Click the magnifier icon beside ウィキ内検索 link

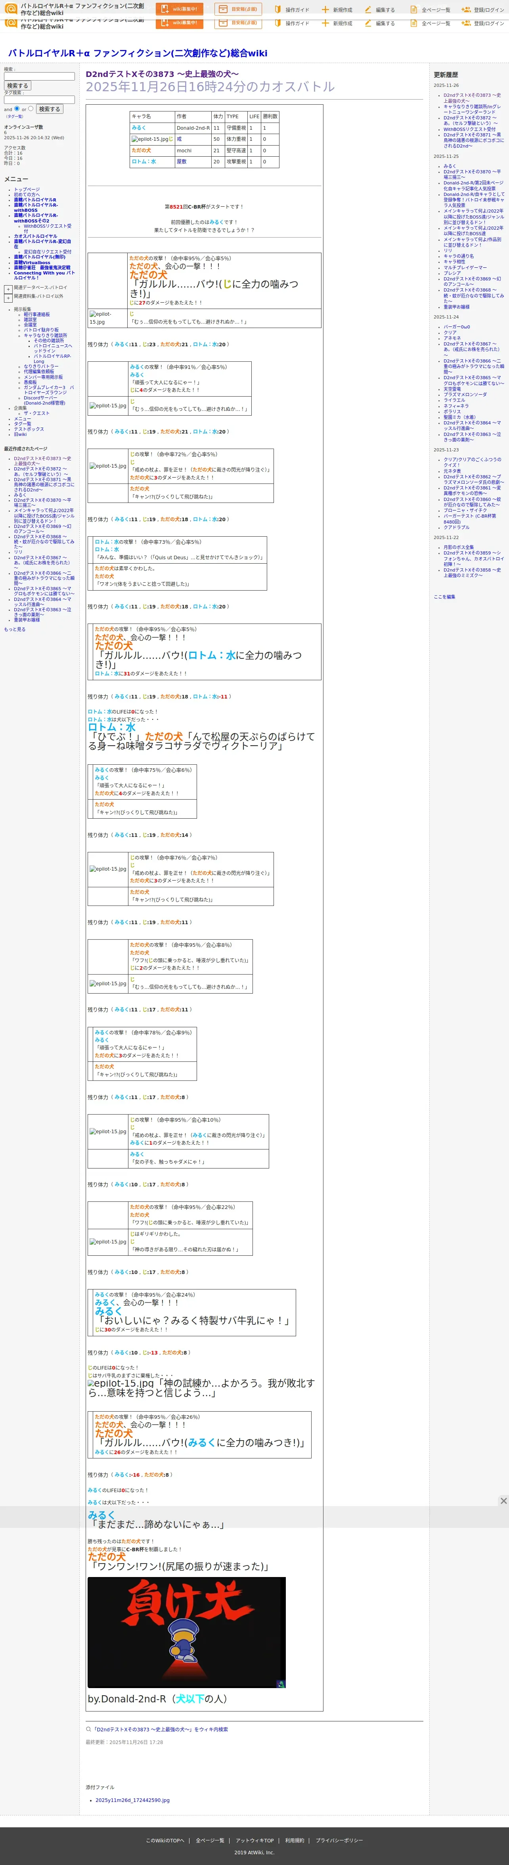pos(89,1729)
